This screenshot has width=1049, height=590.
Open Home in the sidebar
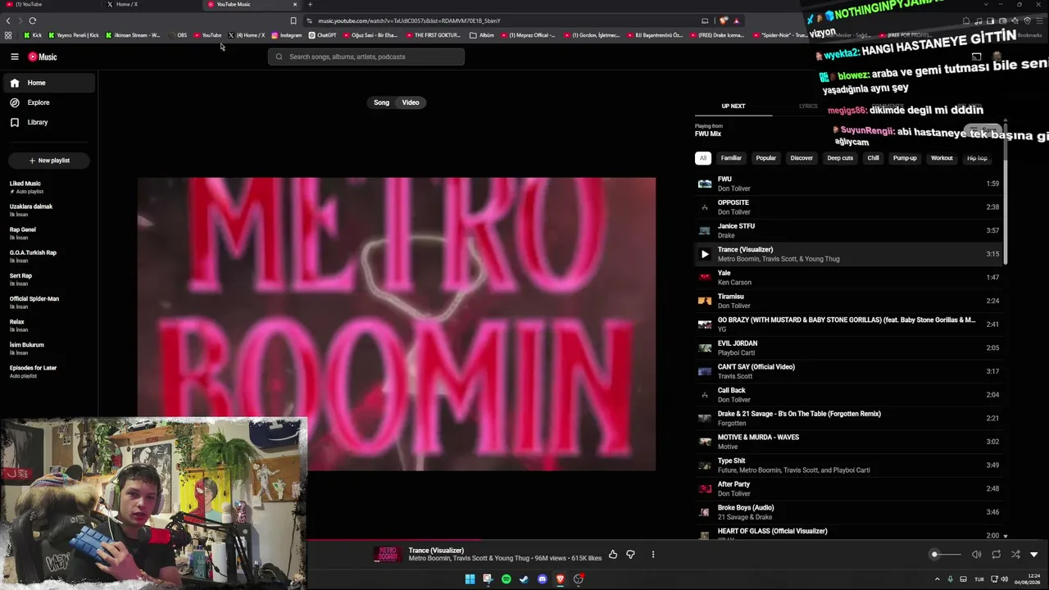(49, 83)
